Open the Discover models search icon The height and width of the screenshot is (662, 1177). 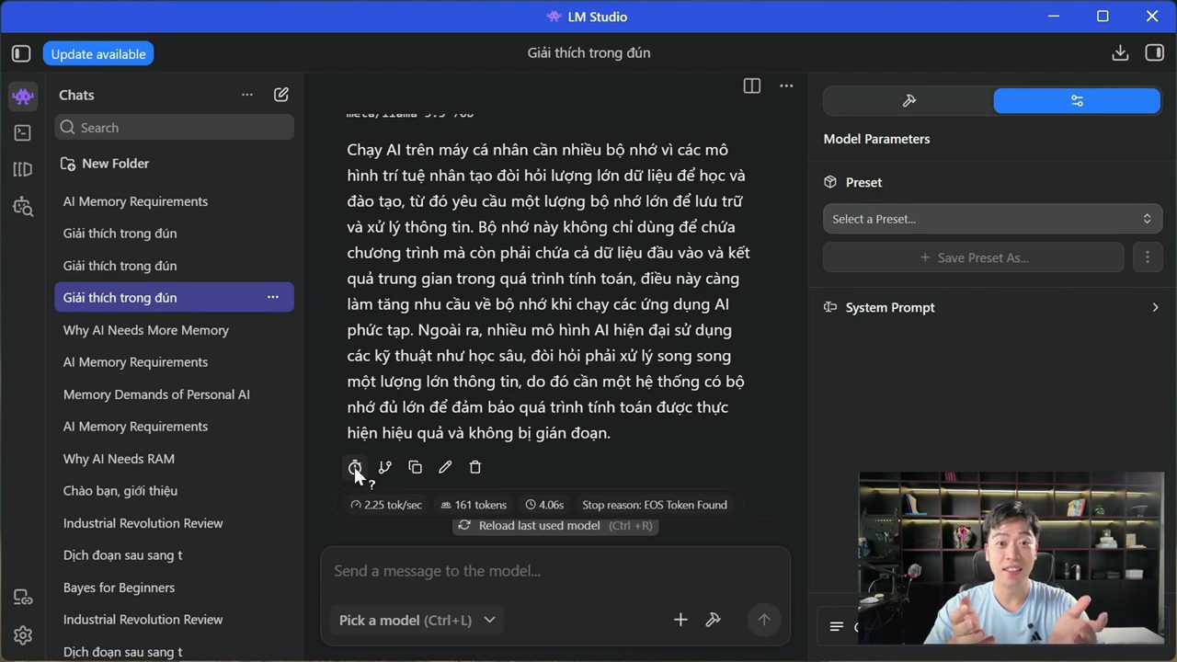(x=23, y=207)
